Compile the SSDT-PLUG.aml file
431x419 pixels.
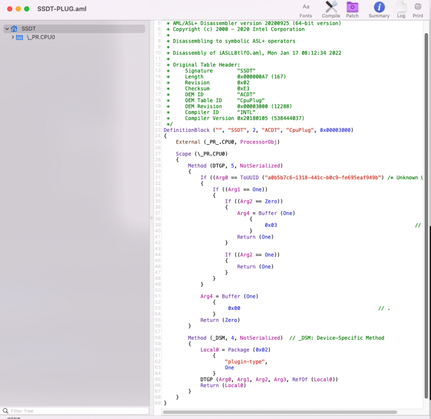331,10
